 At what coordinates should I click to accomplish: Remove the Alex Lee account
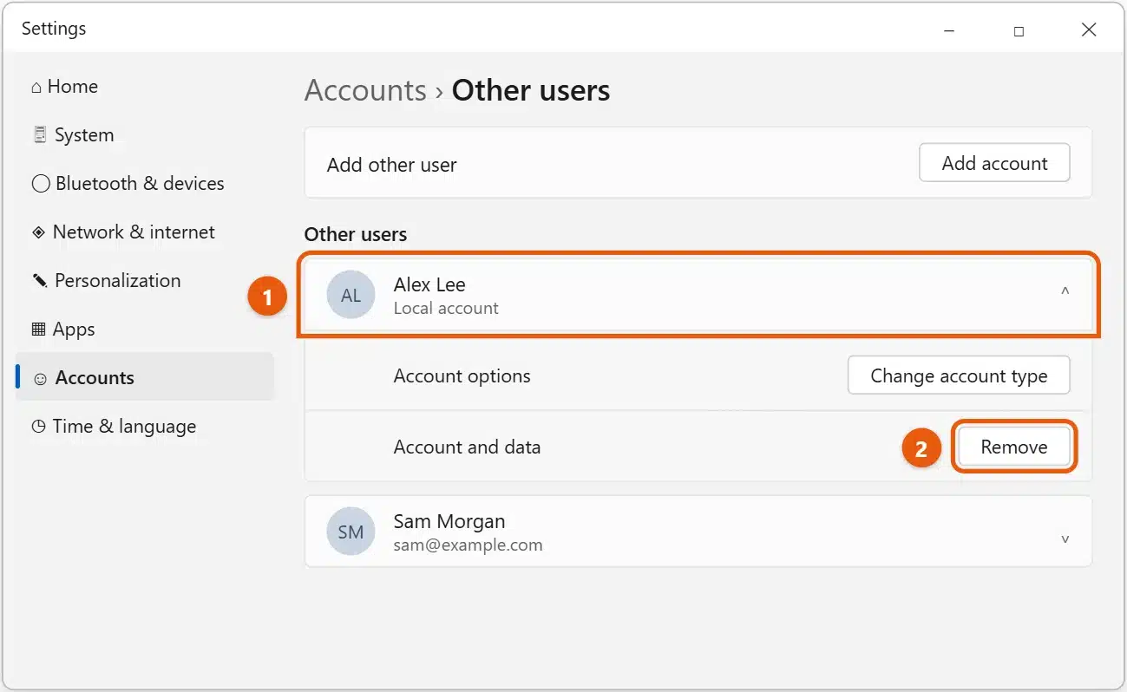click(1014, 447)
